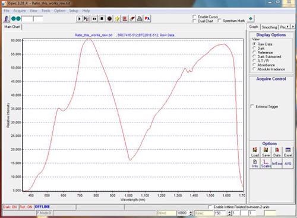The width and height of the screenshot is (297, 218).
Task: Click the OFFLINE status indicator
Action: tap(42, 207)
